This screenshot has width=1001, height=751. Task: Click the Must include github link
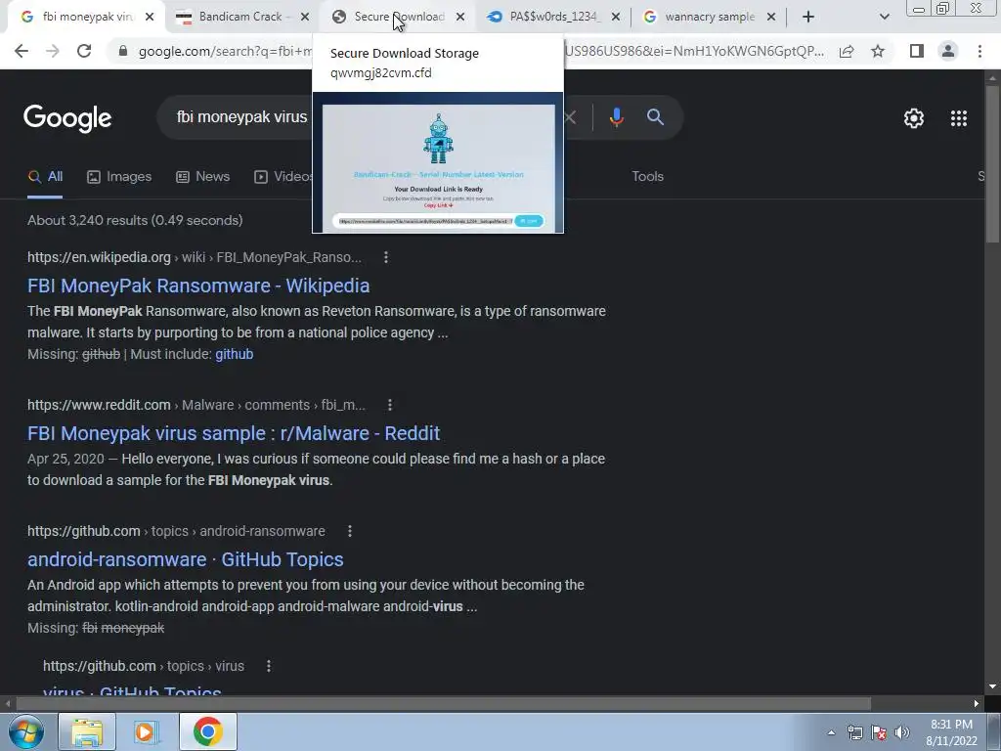(x=235, y=354)
